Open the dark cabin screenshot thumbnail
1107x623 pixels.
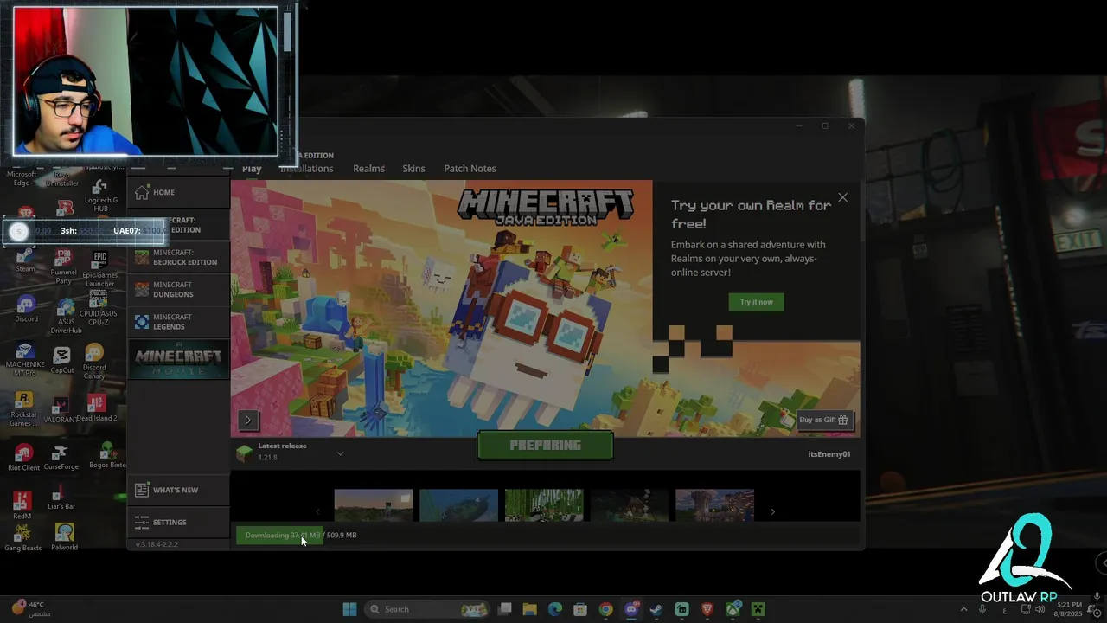tap(630, 505)
